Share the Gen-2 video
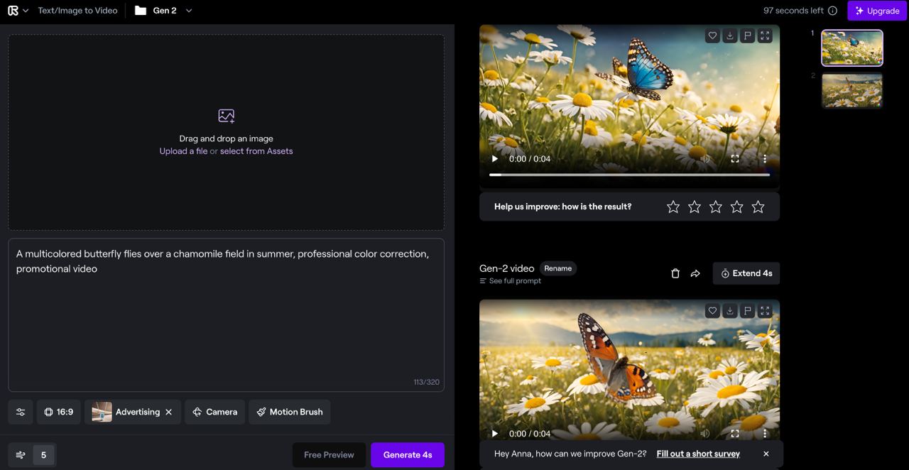The height and width of the screenshot is (470, 909). click(x=695, y=273)
